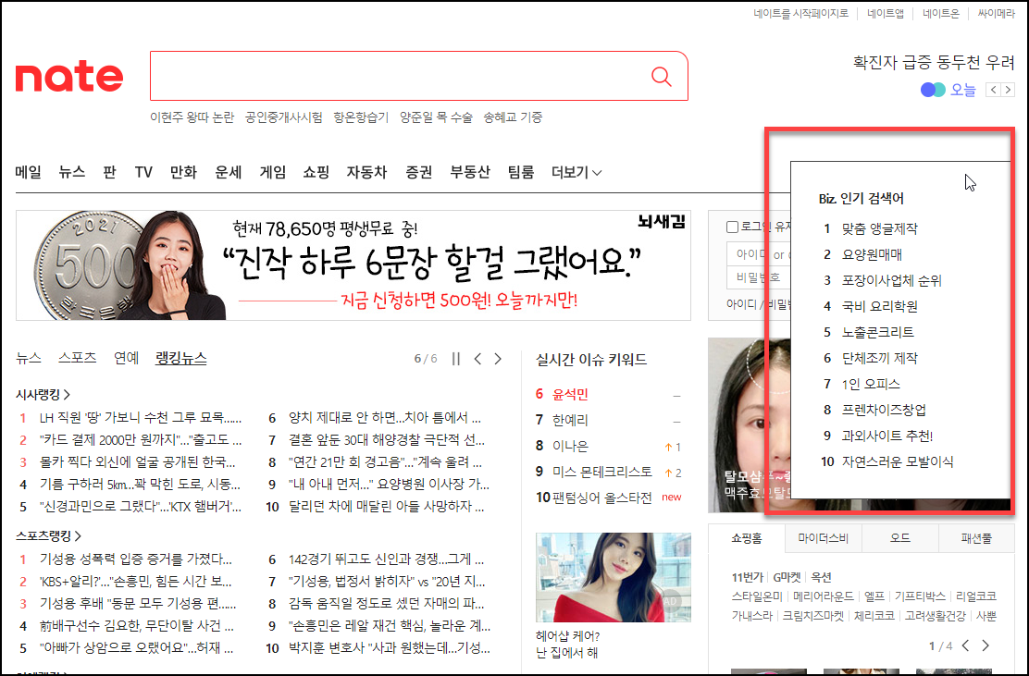Click issue keyword 윤석민
This screenshot has height=676, width=1029.
pos(570,394)
